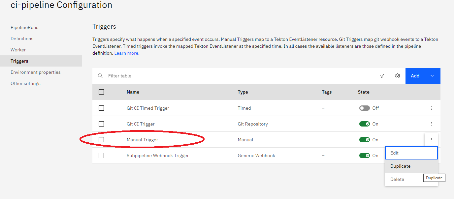Choose Delete from the overflow menu
Image resolution: width=454 pixels, height=199 pixels.
click(397, 179)
